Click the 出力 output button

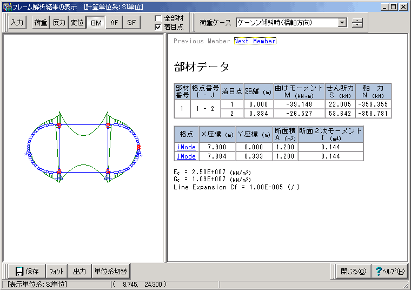pyautogui.click(x=79, y=271)
